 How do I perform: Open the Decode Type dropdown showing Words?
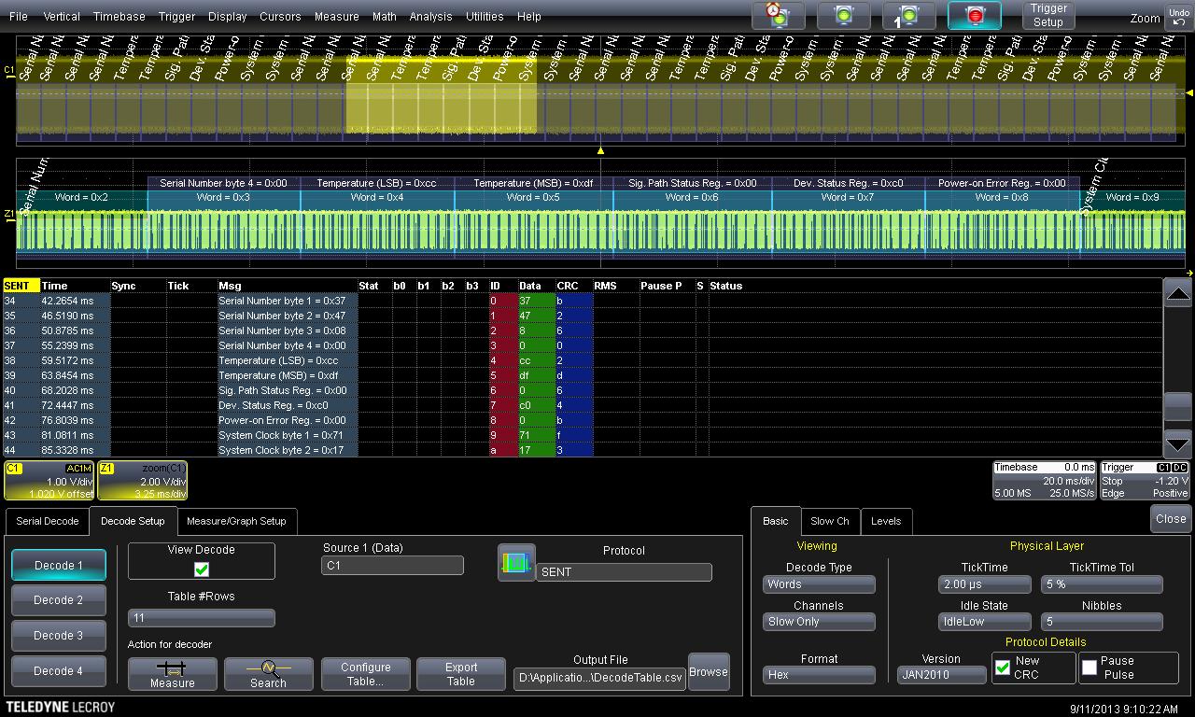(819, 584)
